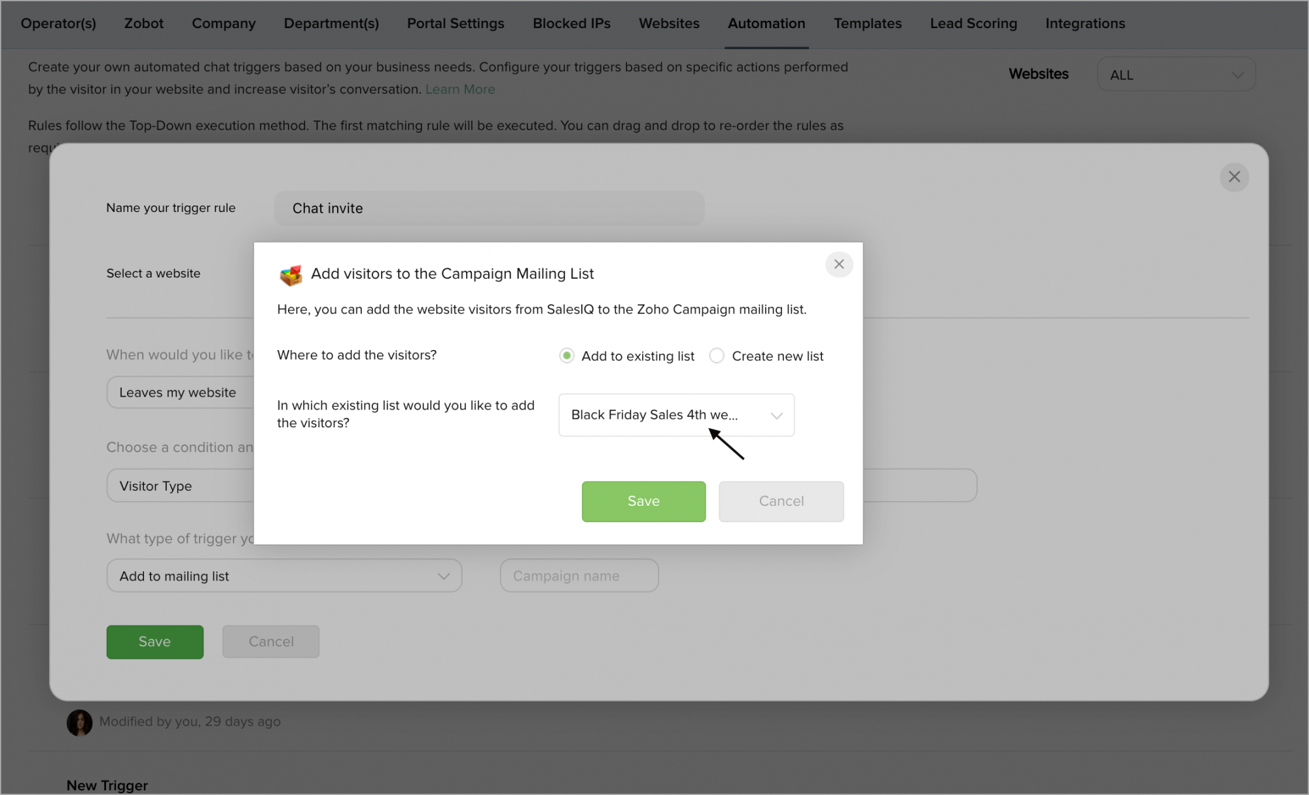The image size is (1309, 795).
Task: Click chevron in Websites ALL selector
Action: (x=1237, y=75)
